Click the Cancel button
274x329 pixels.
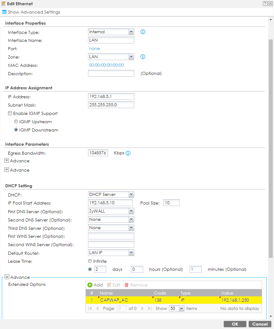260,324
